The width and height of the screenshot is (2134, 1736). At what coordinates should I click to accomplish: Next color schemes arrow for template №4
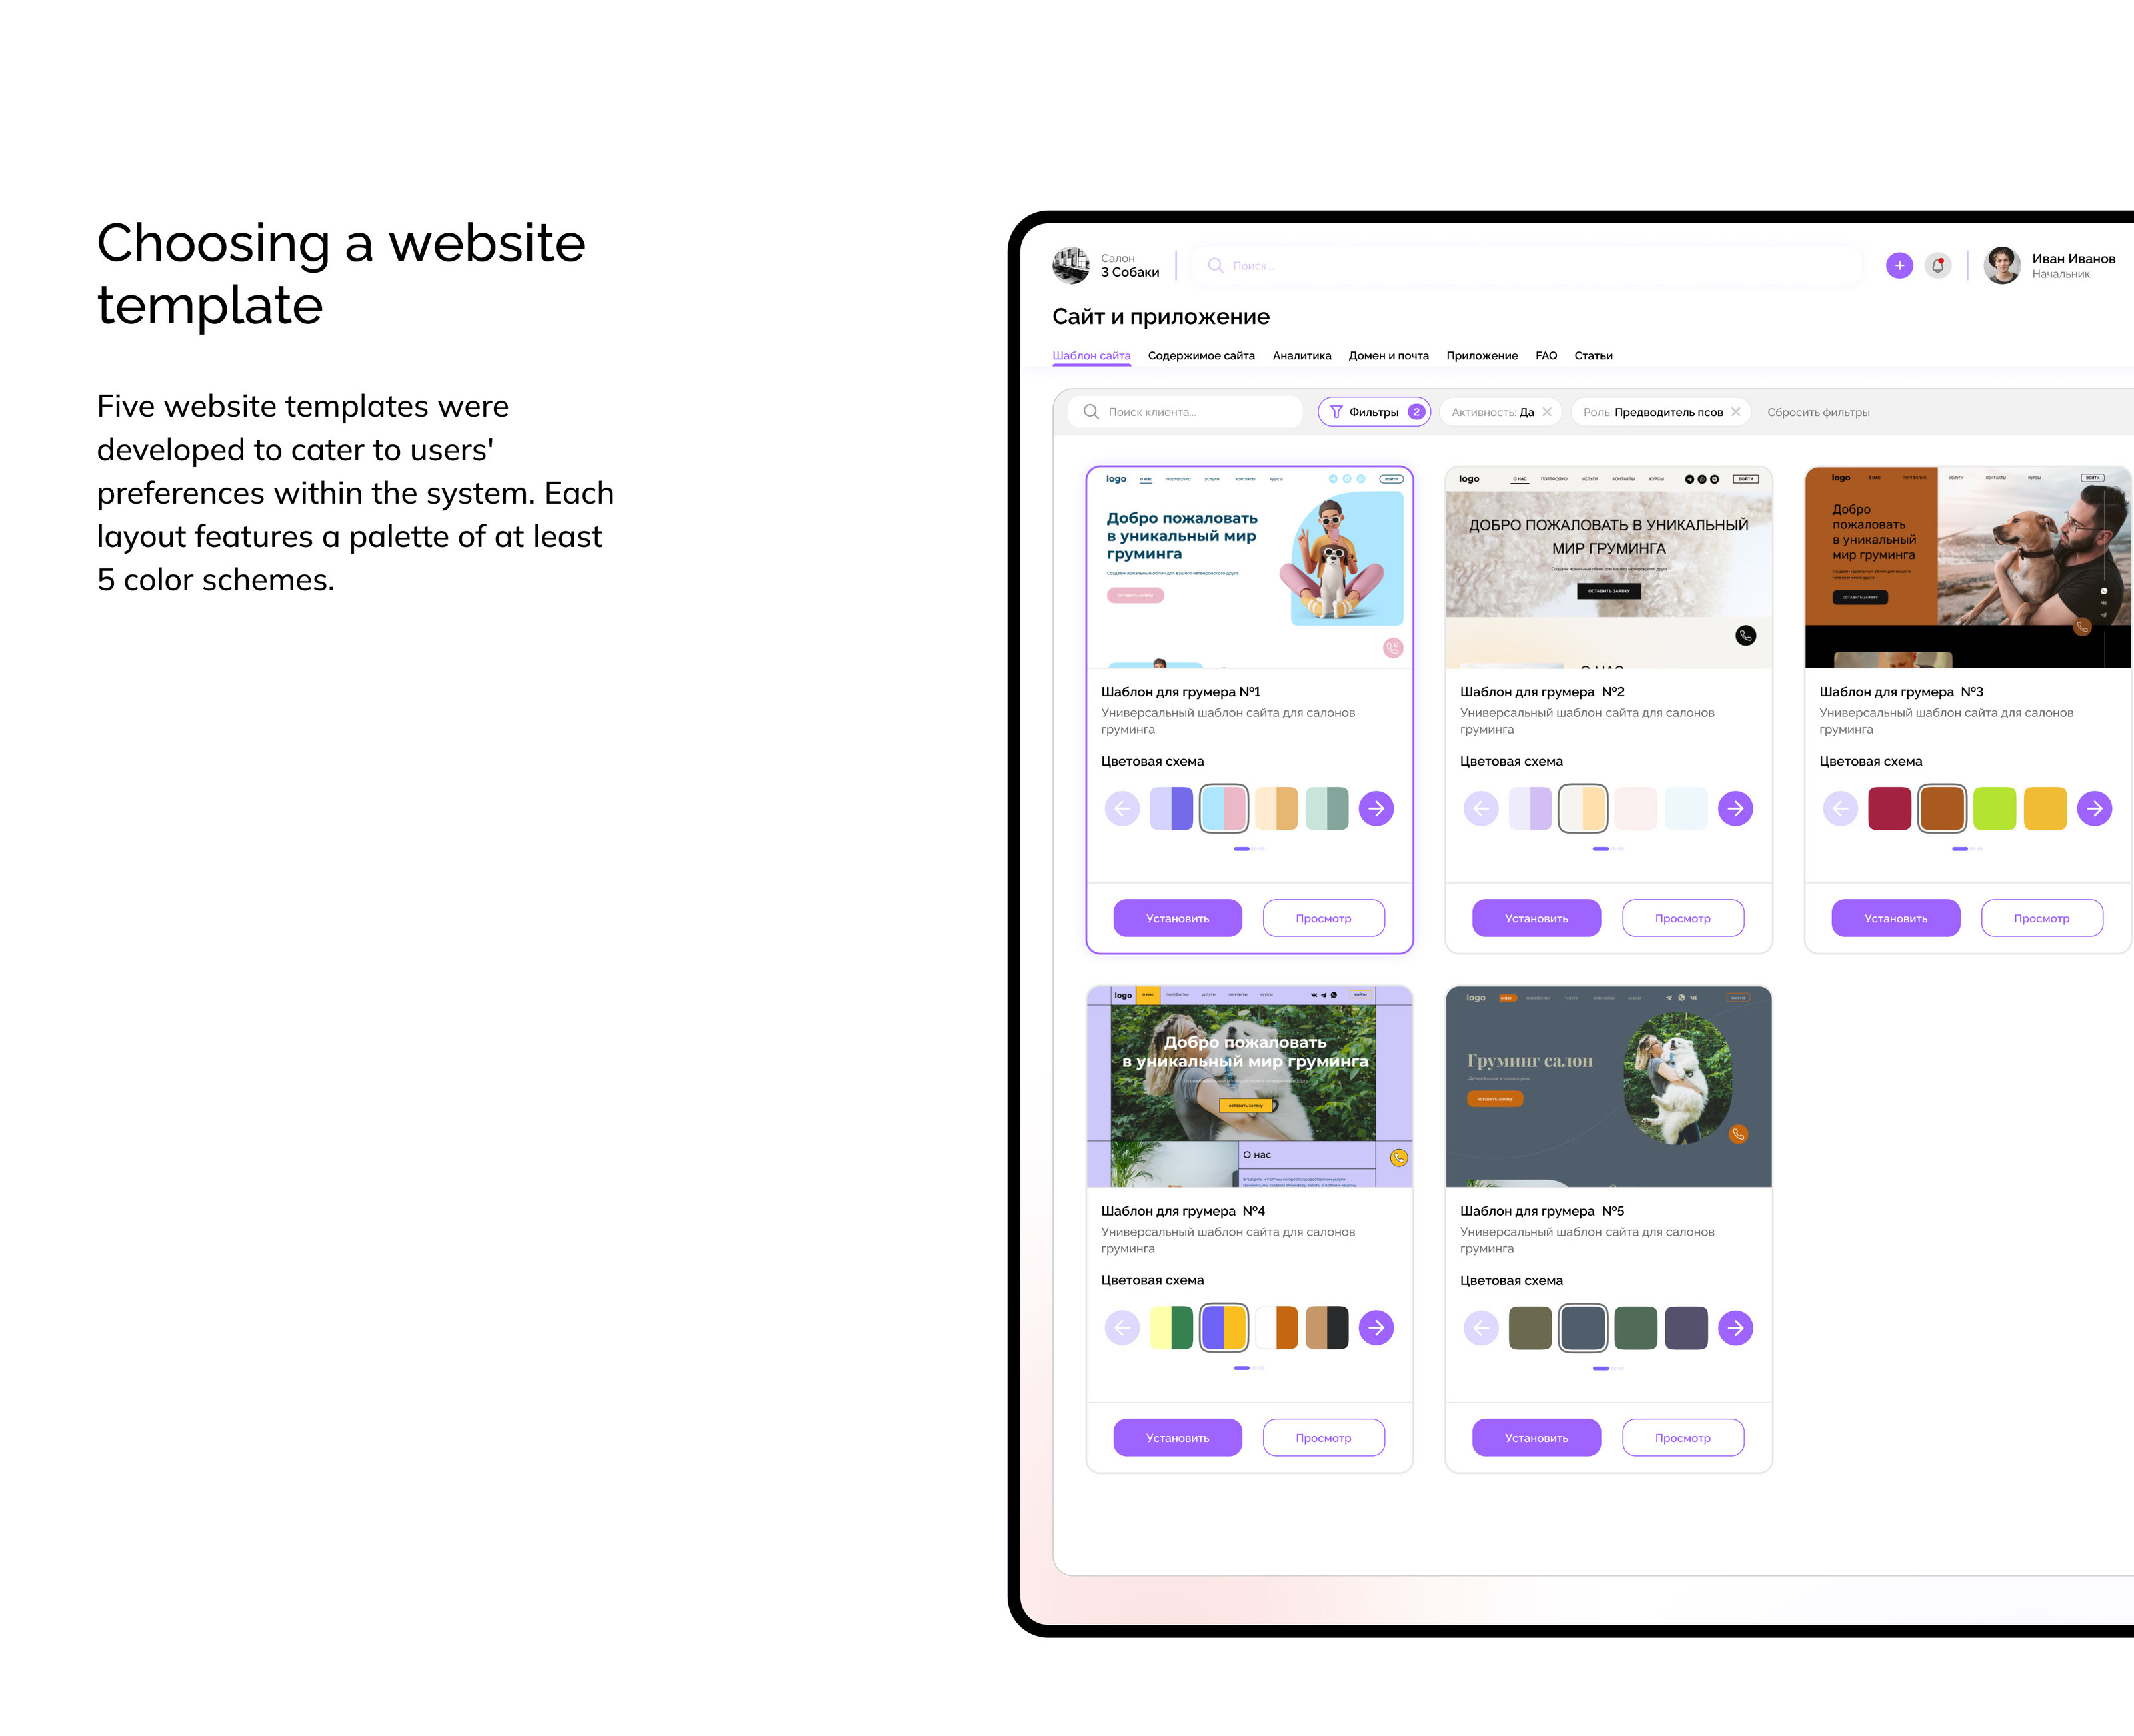(1376, 1327)
